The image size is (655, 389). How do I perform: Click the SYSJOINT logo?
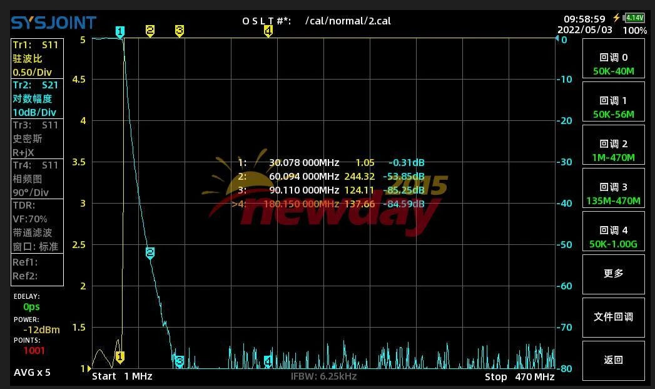coord(53,23)
